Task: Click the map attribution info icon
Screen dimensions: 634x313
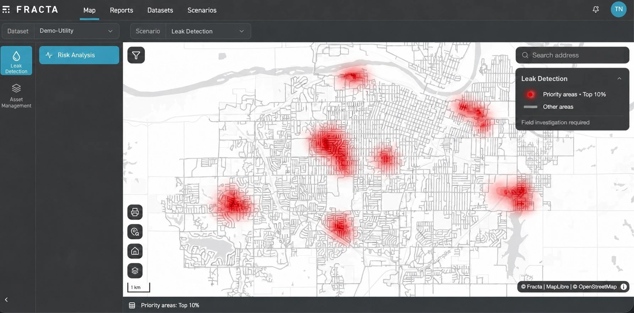Action: click(x=624, y=287)
